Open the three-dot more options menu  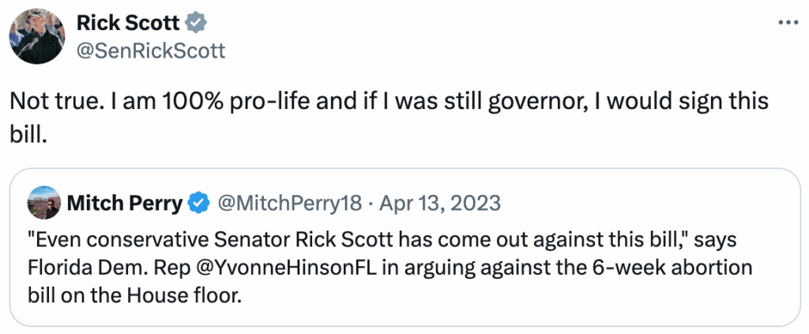coord(788,22)
